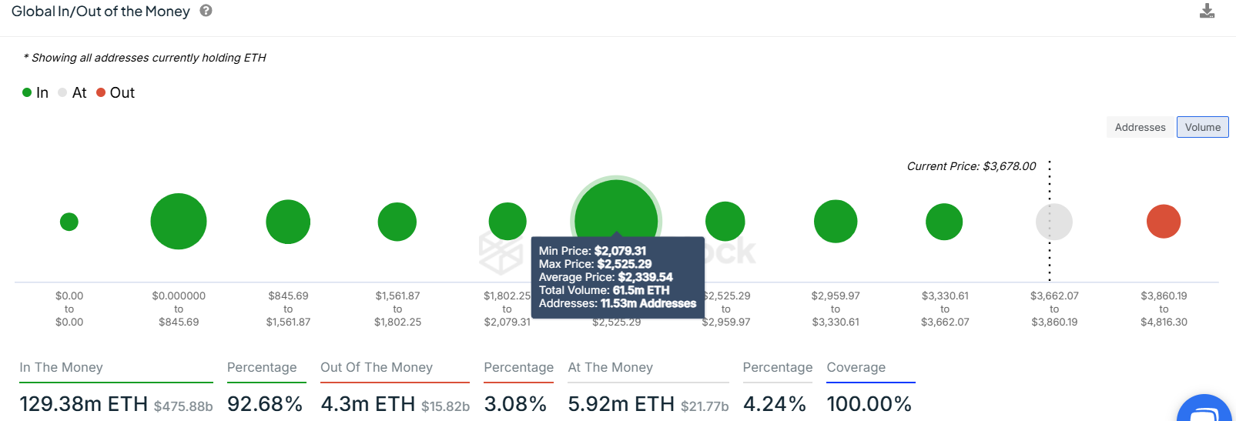
Task: Open the chat widget icon
Action: pyautogui.click(x=1205, y=409)
